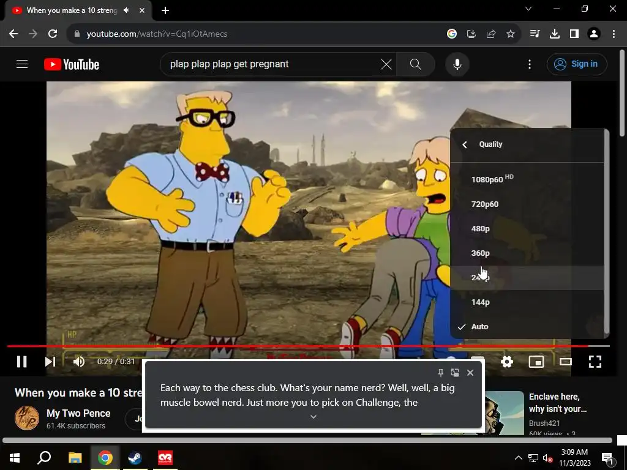Open the YouTube guide hamburger menu
The image size is (627, 470).
22,64
